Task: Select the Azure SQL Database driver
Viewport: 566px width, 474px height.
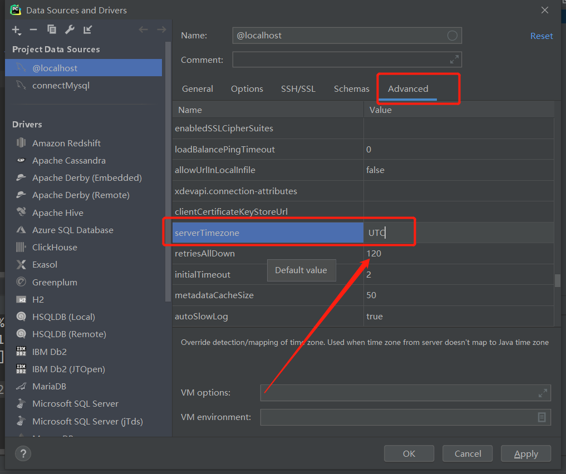Action: coord(73,230)
